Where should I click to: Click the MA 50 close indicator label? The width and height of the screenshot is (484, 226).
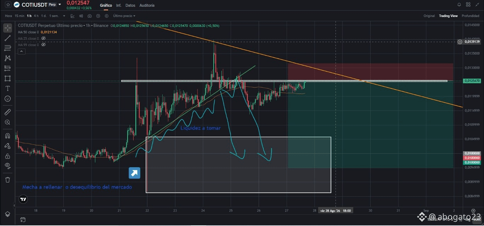coord(28,32)
